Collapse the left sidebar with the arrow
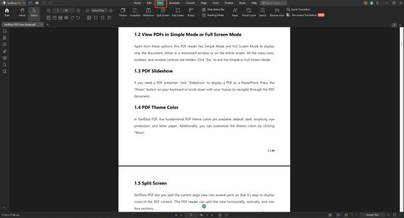 pyautogui.click(x=4, y=208)
